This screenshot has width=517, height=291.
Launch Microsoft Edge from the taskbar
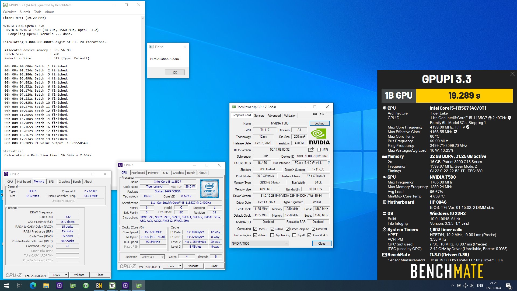point(33,286)
